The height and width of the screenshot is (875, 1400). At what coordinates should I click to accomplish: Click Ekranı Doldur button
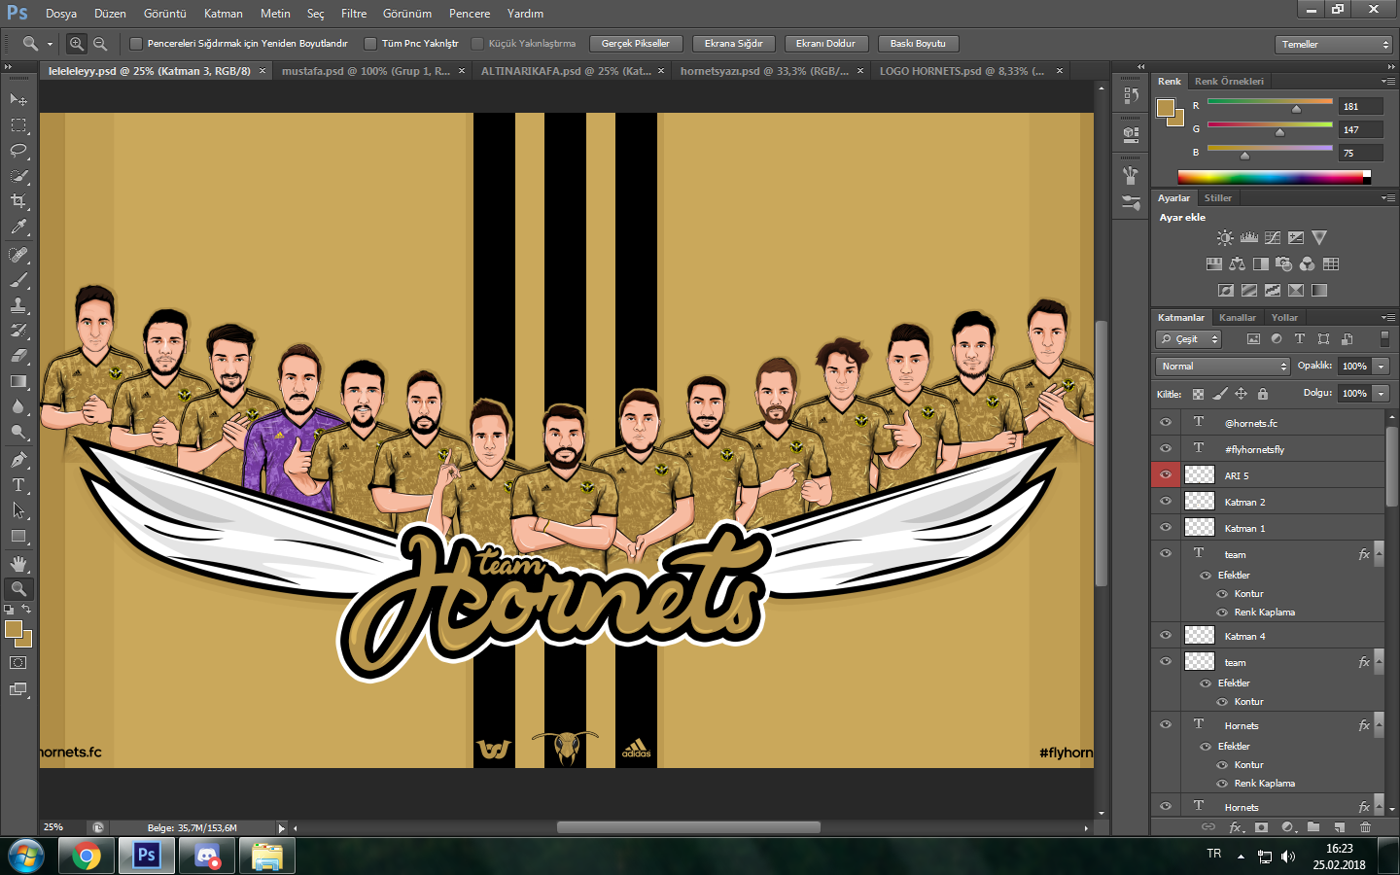[x=826, y=44]
